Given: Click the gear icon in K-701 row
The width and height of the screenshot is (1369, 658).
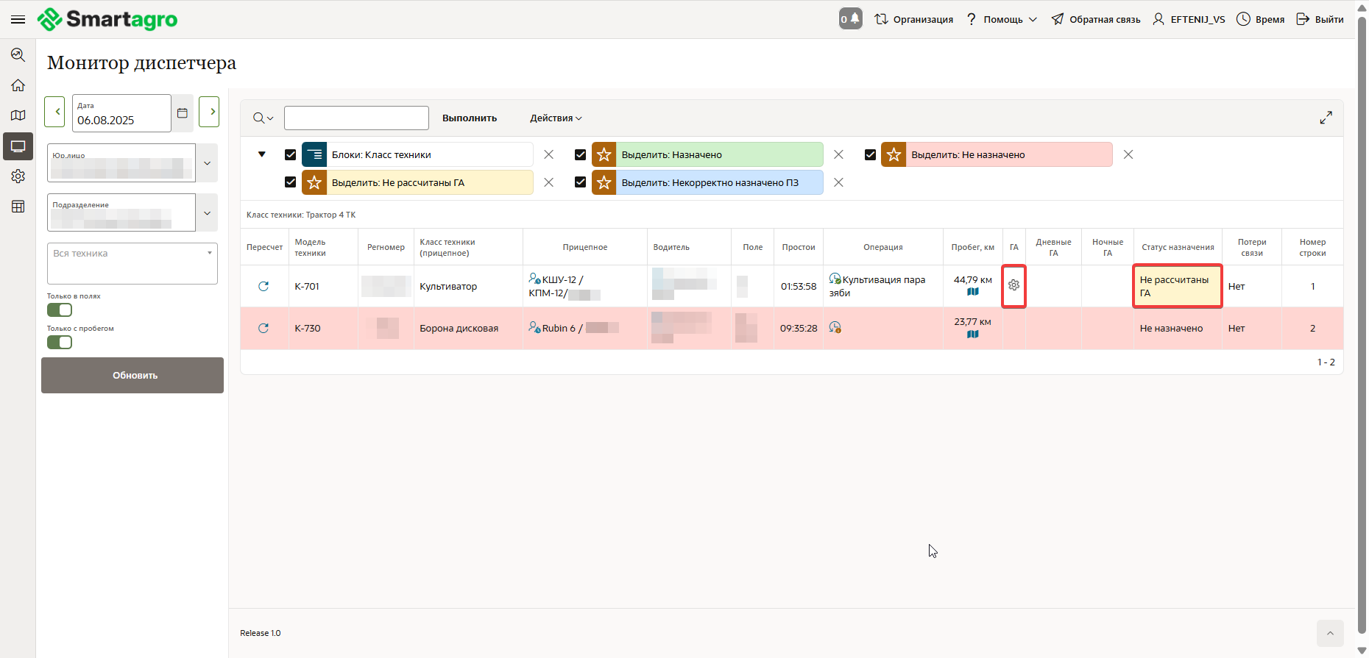Looking at the screenshot, I should (x=1014, y=285).
